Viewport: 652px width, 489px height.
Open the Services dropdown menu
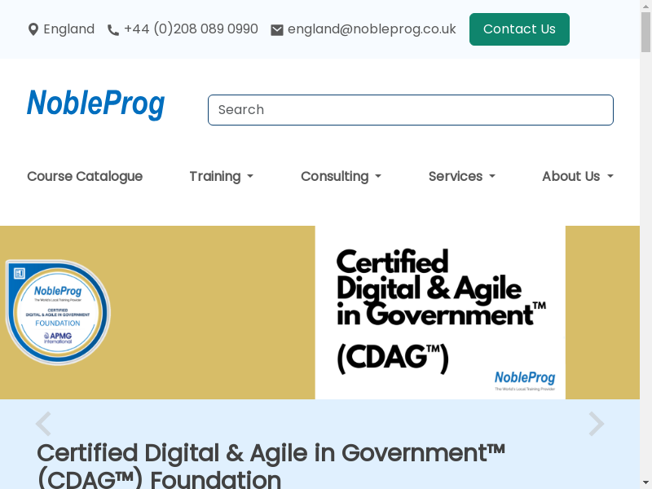pyautogui.click(x=461, y=176)
